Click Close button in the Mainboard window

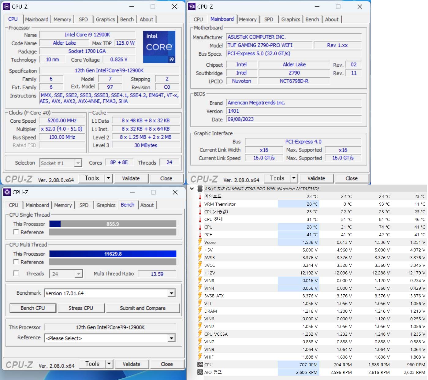[352, 178]
